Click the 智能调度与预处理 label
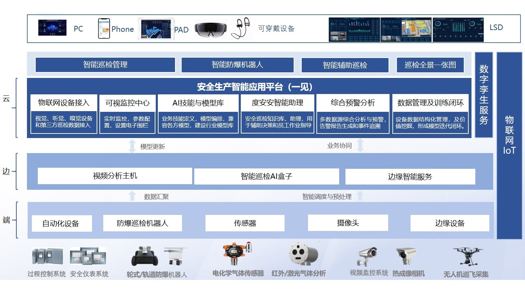525x289 pixels. click(327, 197)
